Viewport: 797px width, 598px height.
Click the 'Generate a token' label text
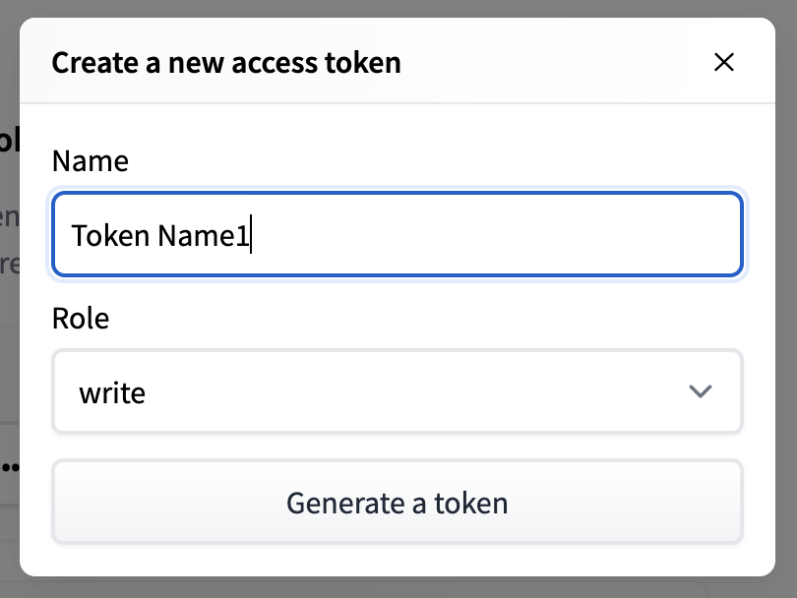click(397, 503)
